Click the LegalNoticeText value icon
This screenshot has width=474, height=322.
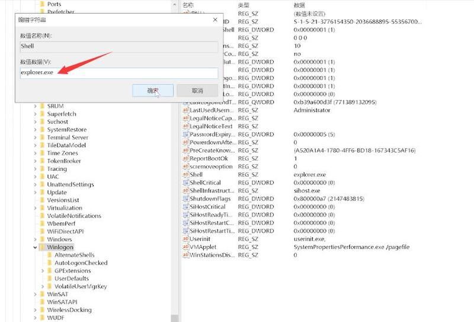(x=185, y=126)
